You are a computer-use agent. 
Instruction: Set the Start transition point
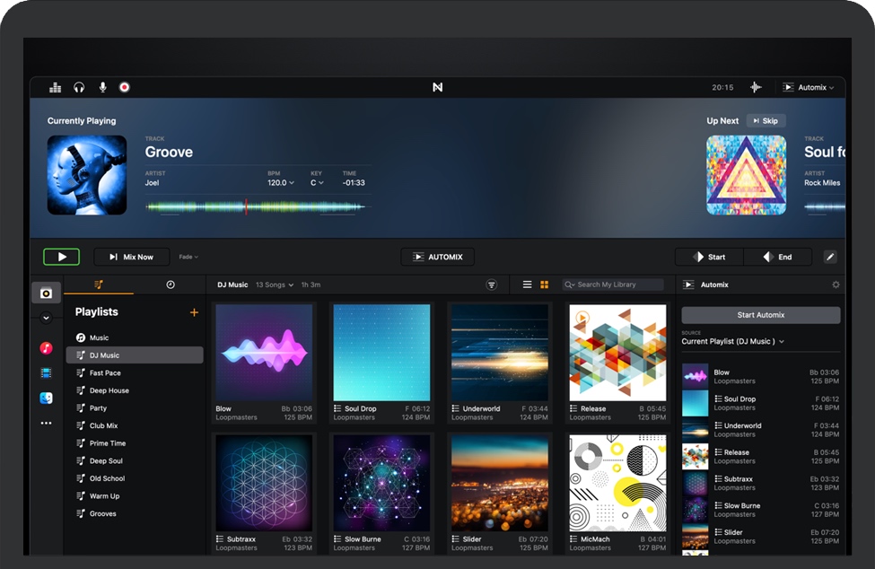coord(709,258)
